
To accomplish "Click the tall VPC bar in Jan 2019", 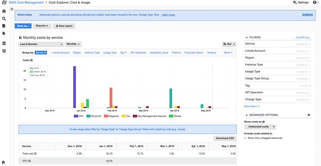I will pos(74,87).
